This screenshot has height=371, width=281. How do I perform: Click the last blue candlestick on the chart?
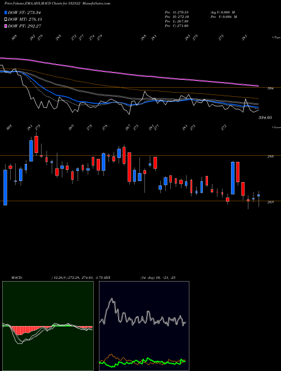tap(259, 196)
